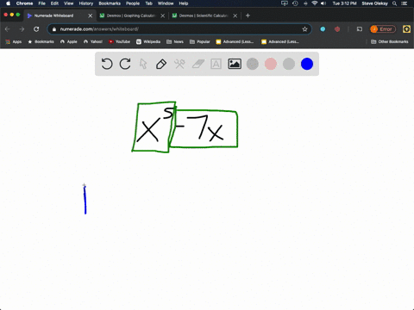This screenshot has width=414, height=310.
Task: Open the History menu
Action: [x=86, y=3]
